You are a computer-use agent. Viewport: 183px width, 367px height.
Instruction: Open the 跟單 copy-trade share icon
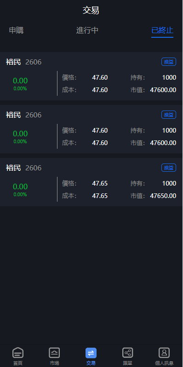click(128, 353)
